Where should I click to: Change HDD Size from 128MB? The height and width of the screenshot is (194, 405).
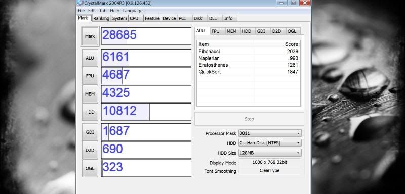pos(270,153)
